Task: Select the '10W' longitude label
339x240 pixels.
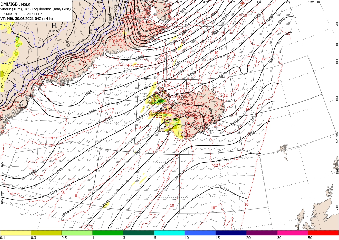Action: [232, 1]
